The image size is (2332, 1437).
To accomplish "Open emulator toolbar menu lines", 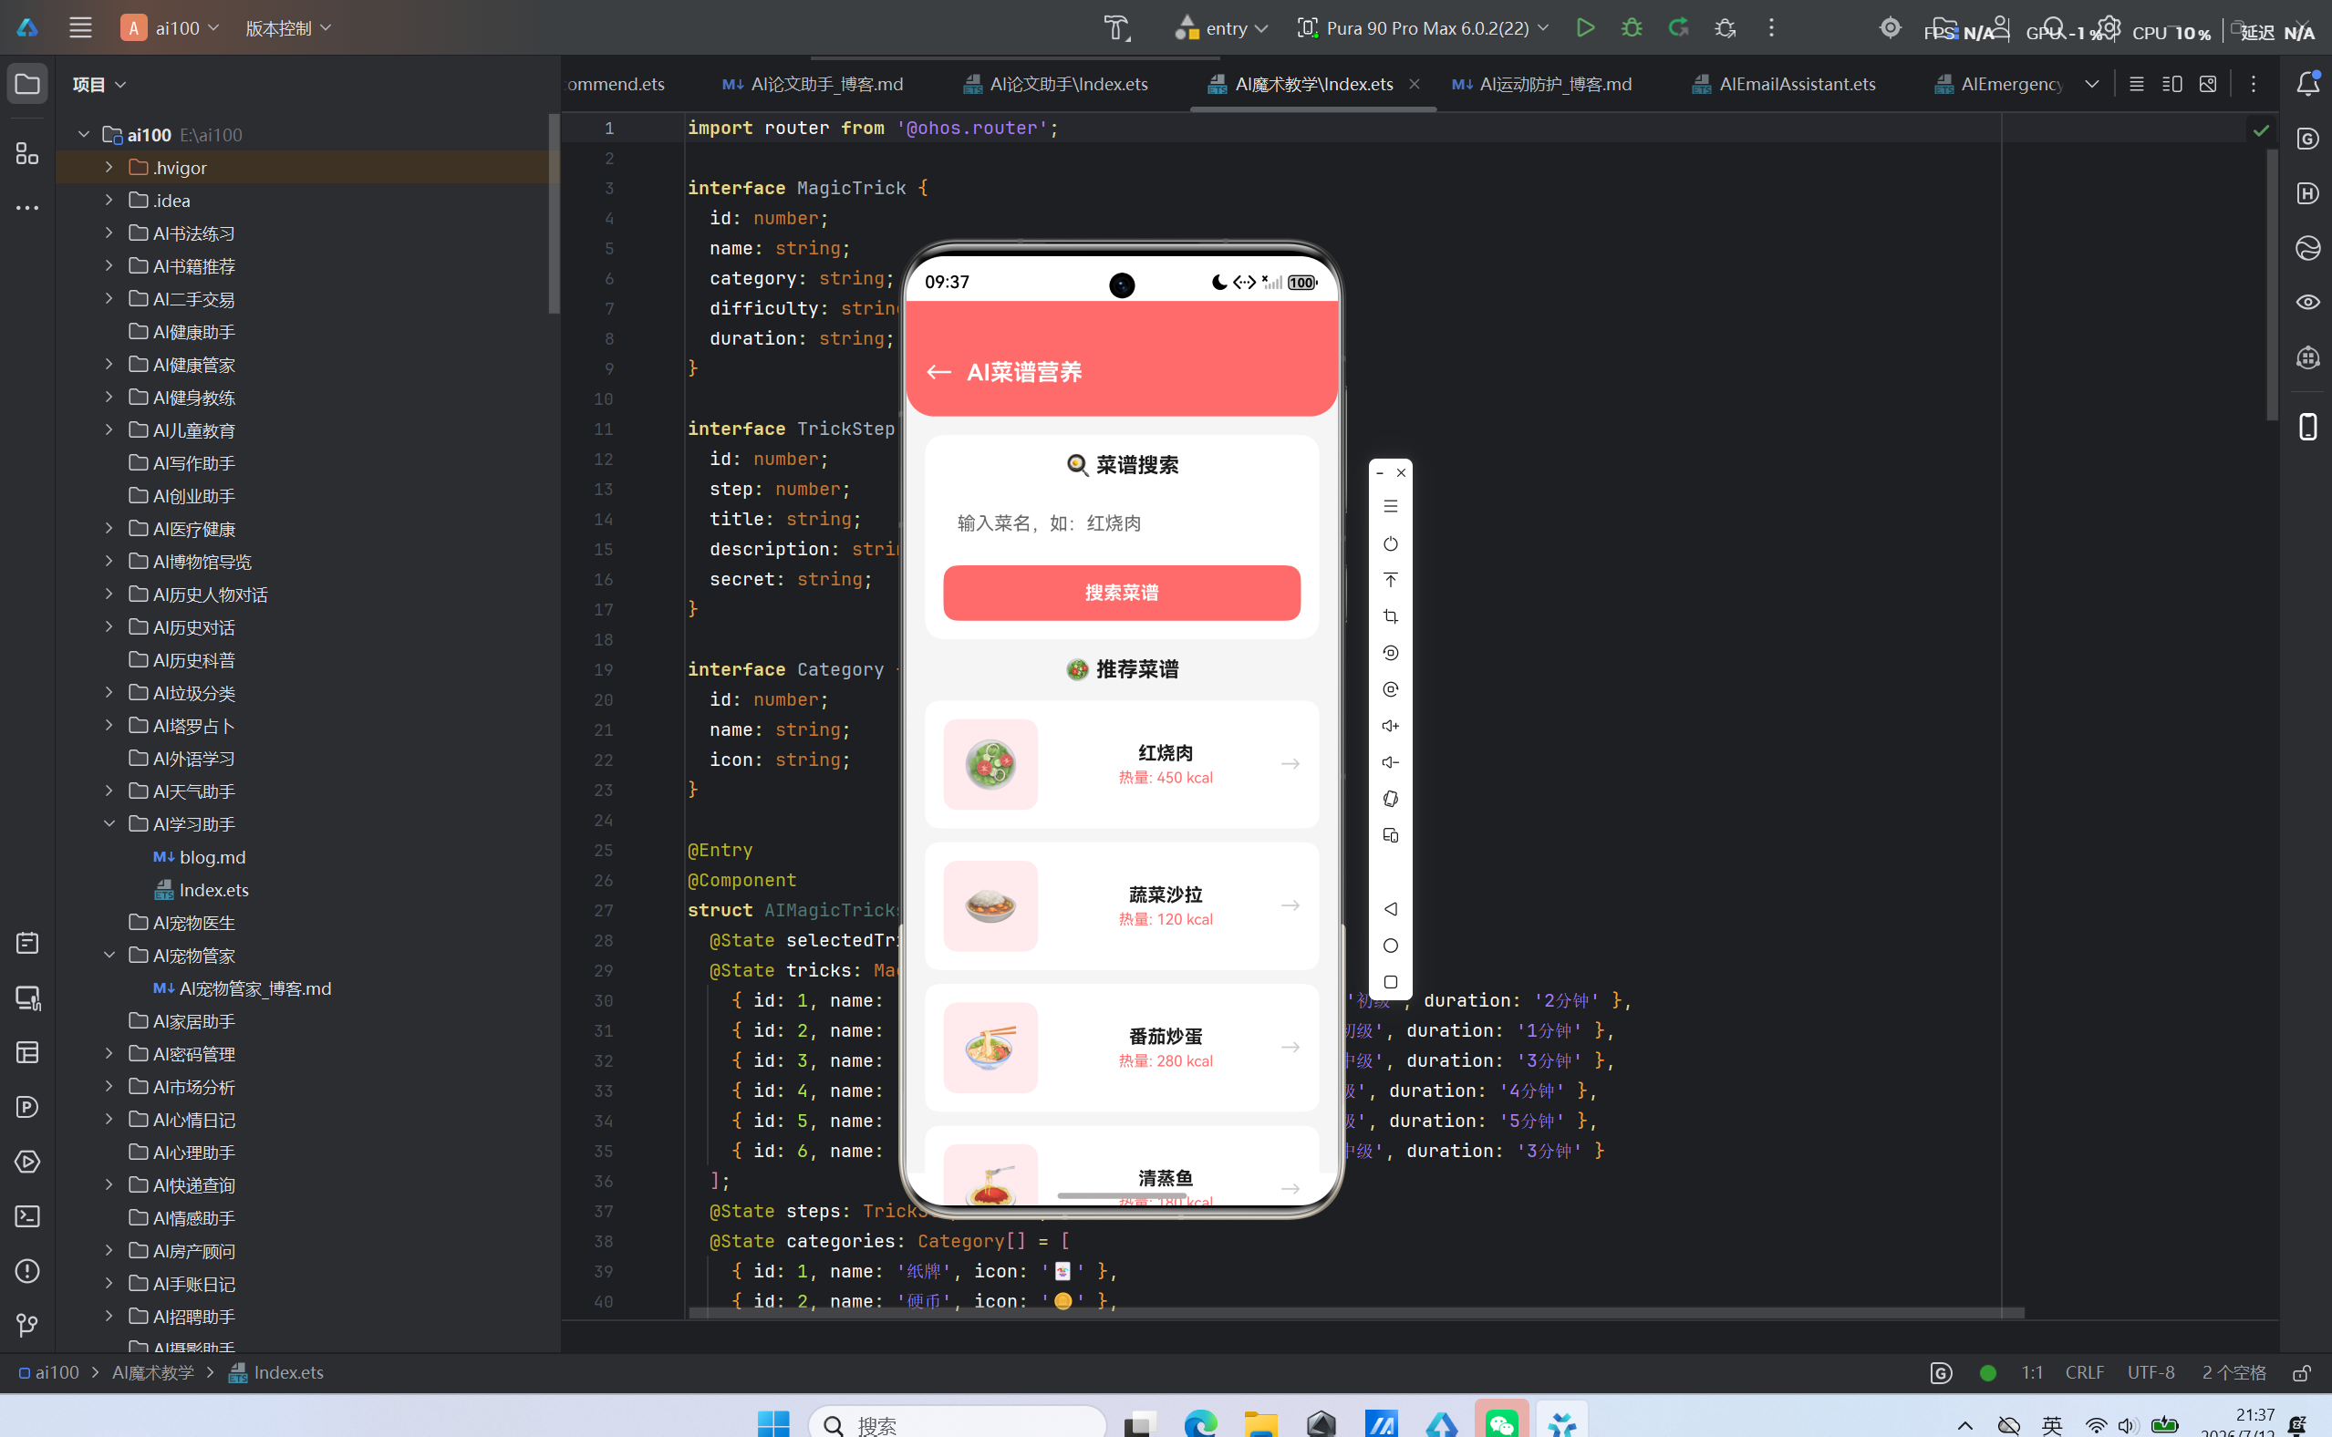I will click(x=1390, y=507).
